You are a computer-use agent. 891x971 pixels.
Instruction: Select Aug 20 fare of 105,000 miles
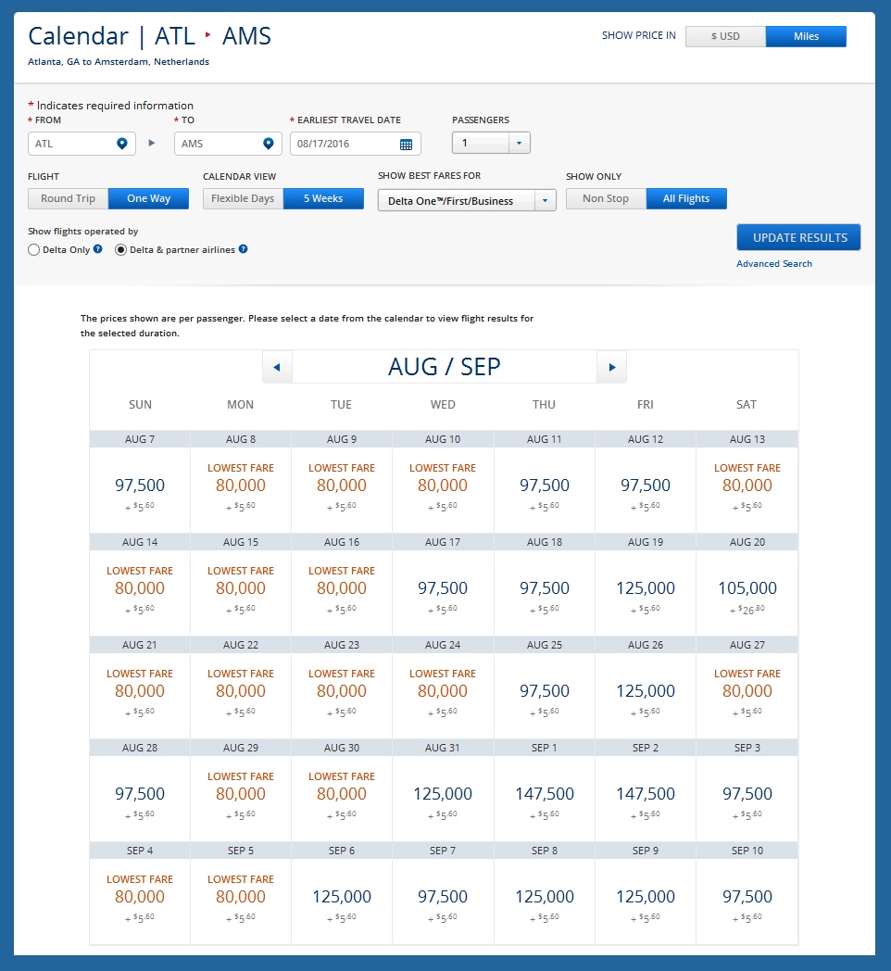point(747,588)
